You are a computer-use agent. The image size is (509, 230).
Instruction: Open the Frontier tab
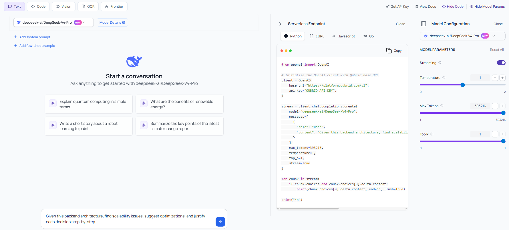coord(114,7)
